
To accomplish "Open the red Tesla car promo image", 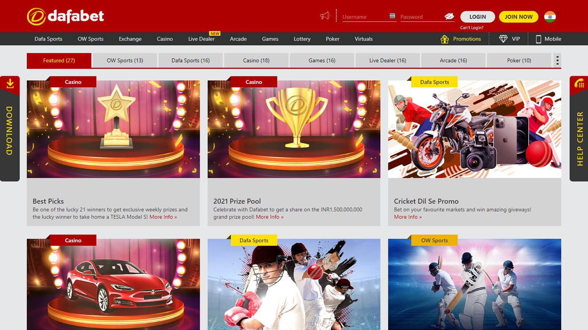I will [x=113, y=284].
